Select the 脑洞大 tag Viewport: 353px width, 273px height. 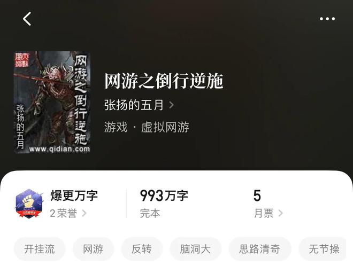pyautogui.click(x=195, y=249)
